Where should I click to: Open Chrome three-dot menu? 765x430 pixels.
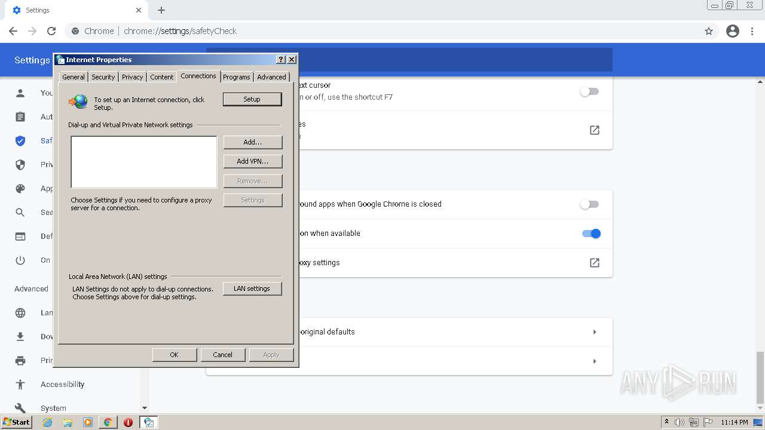coord(752,31)
